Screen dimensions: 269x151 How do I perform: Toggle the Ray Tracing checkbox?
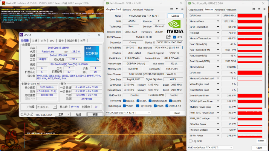[x=137, y=106]
